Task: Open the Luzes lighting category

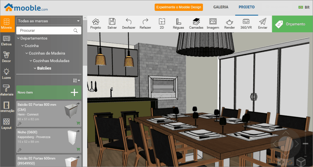Action: click(x=7, y=74)
